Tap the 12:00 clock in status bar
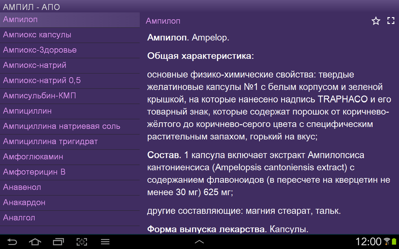Screen dimensions: 399x249 369,242
